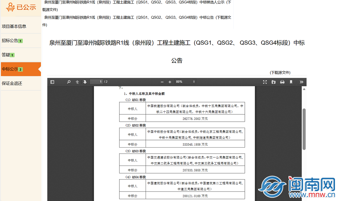The height and width of the screenshot is (201, 337).
Task: Switch PDF viewer to presentation mode
Action: point(265,82)
